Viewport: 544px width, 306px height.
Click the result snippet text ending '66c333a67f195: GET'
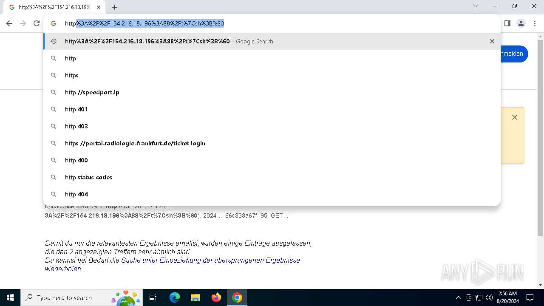pyautogui.click(x=167, y=215)
